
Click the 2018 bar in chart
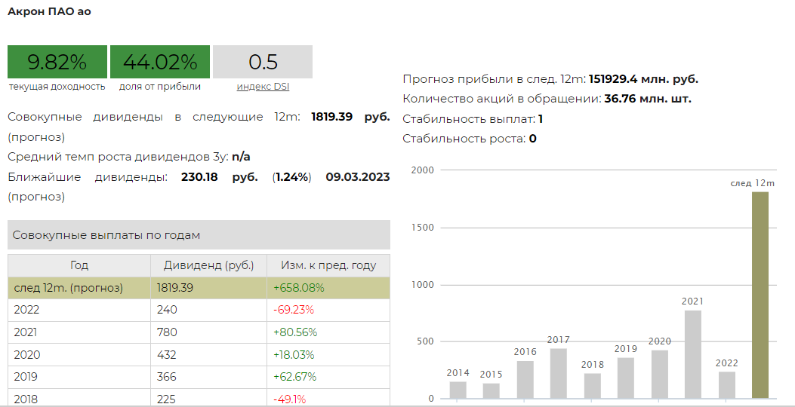pos(592,386)
